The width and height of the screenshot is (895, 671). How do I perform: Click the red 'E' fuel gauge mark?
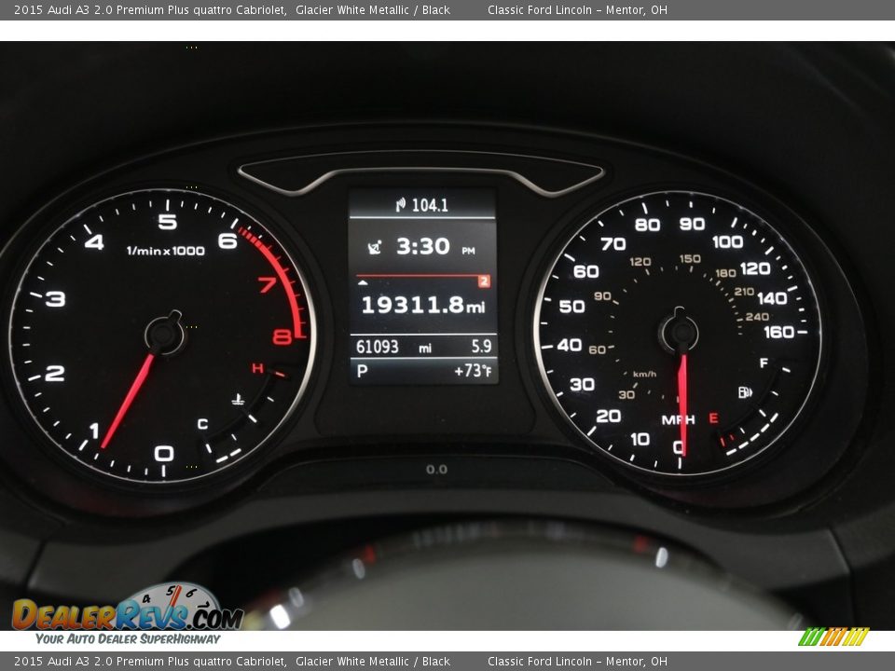coord(713,418)
